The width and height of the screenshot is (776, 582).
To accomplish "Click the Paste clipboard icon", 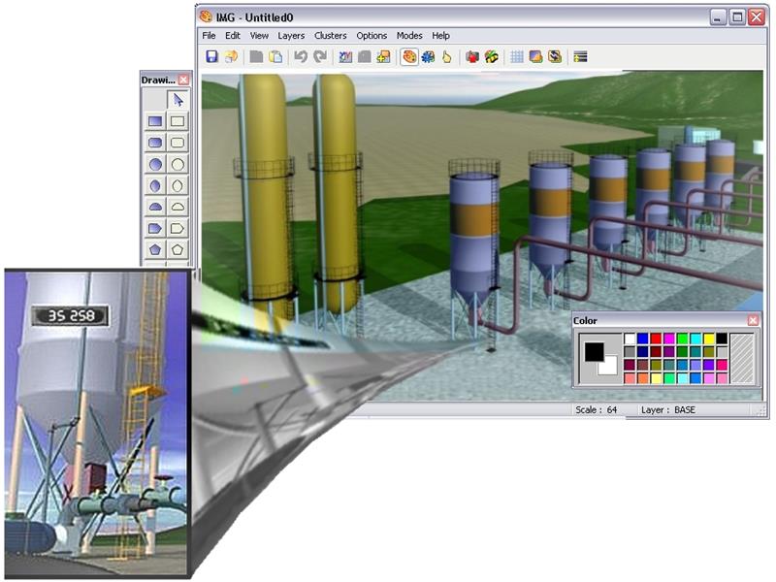I will [275, 57].
